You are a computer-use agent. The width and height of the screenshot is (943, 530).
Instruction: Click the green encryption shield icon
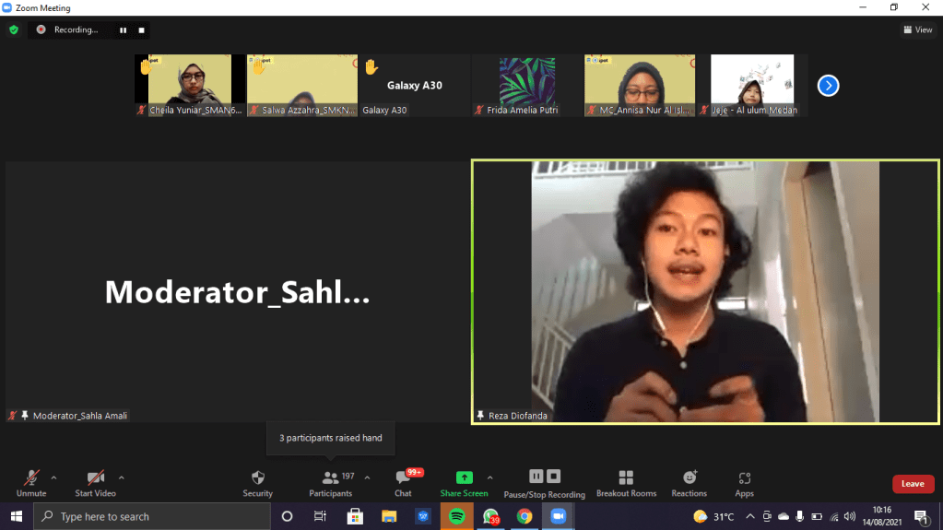(14, 29)
